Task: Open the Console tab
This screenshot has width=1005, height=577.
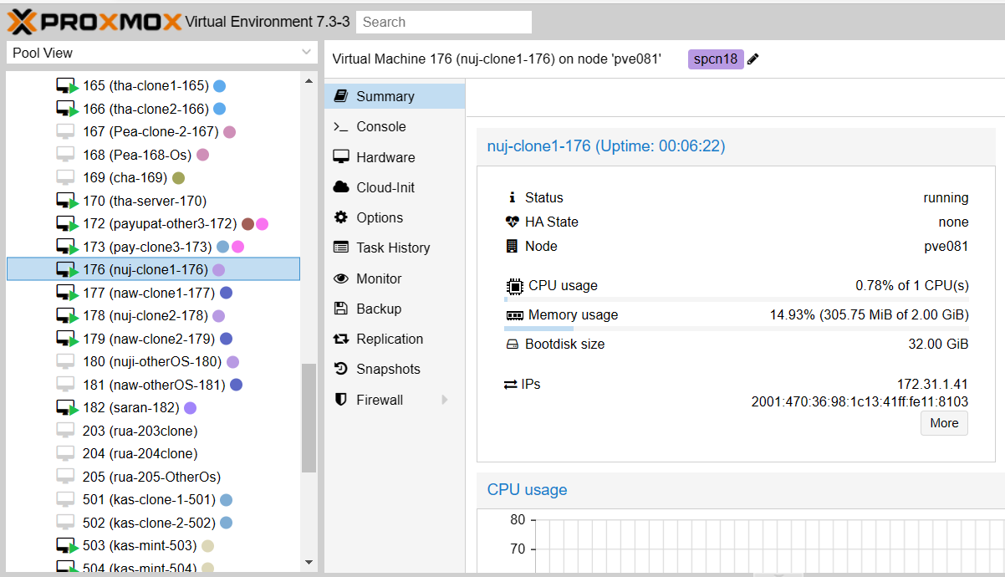Action: pyautogui.click(x=395, y=126)
